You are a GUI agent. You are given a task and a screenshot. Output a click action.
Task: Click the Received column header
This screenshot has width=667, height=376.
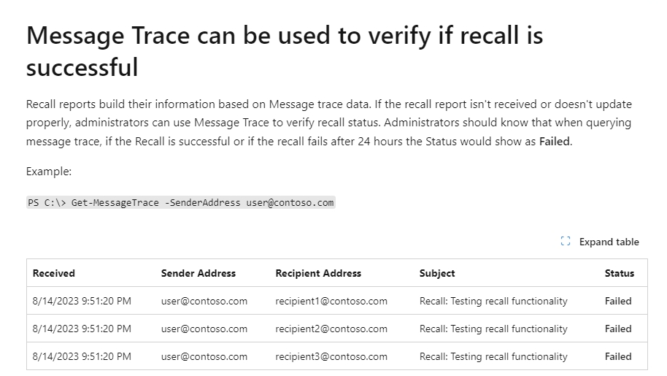(53, 273)
